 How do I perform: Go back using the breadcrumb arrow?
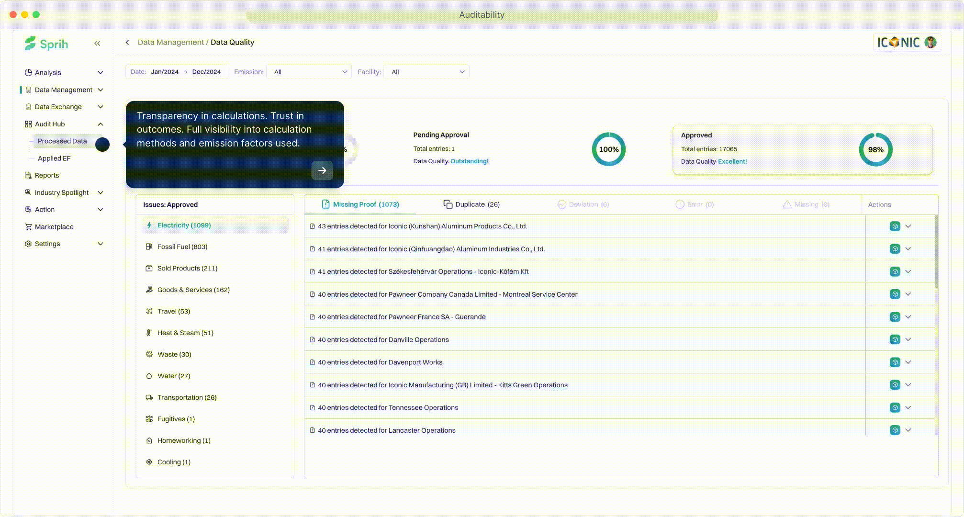click(x=127, y=42)
